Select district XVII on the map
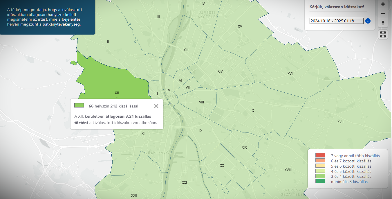 (x=340, y=122)
